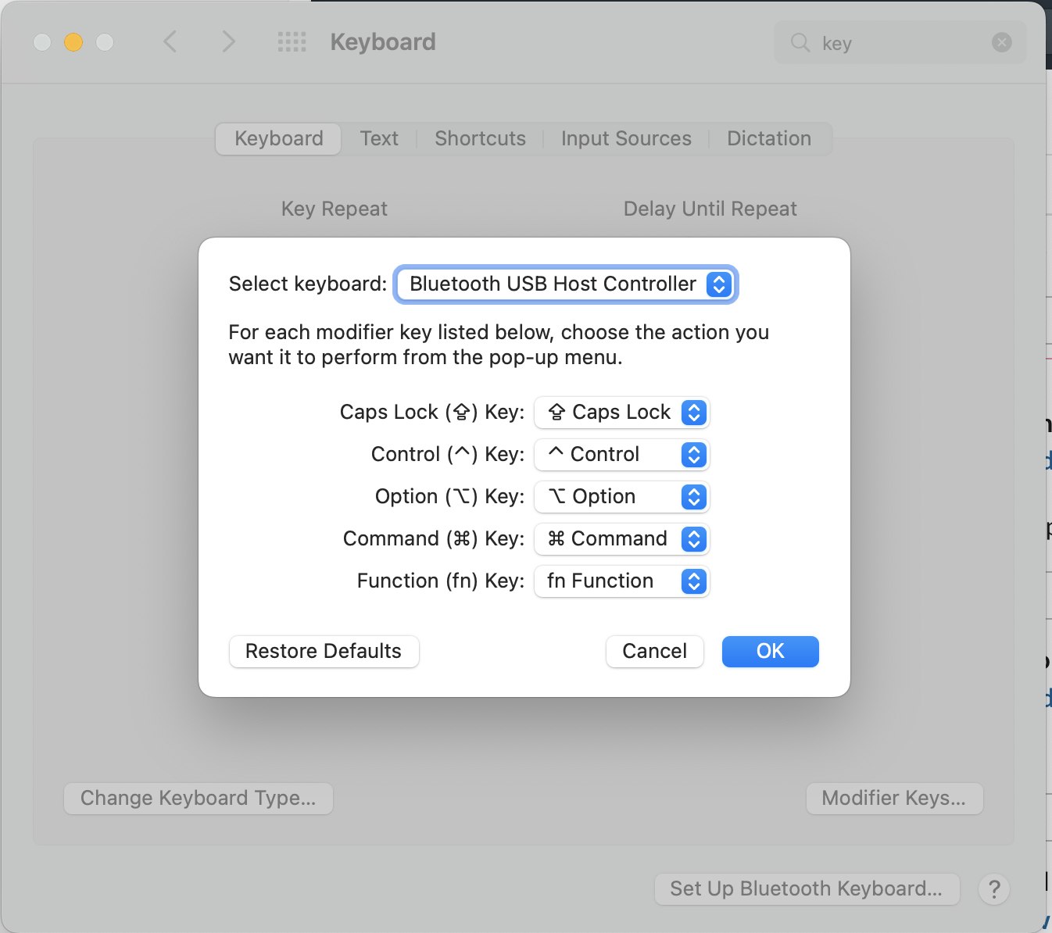The width and height of the screenshot is (1052, 933).
Task: Click the forward navigation arrow
Action: point(228,41)
